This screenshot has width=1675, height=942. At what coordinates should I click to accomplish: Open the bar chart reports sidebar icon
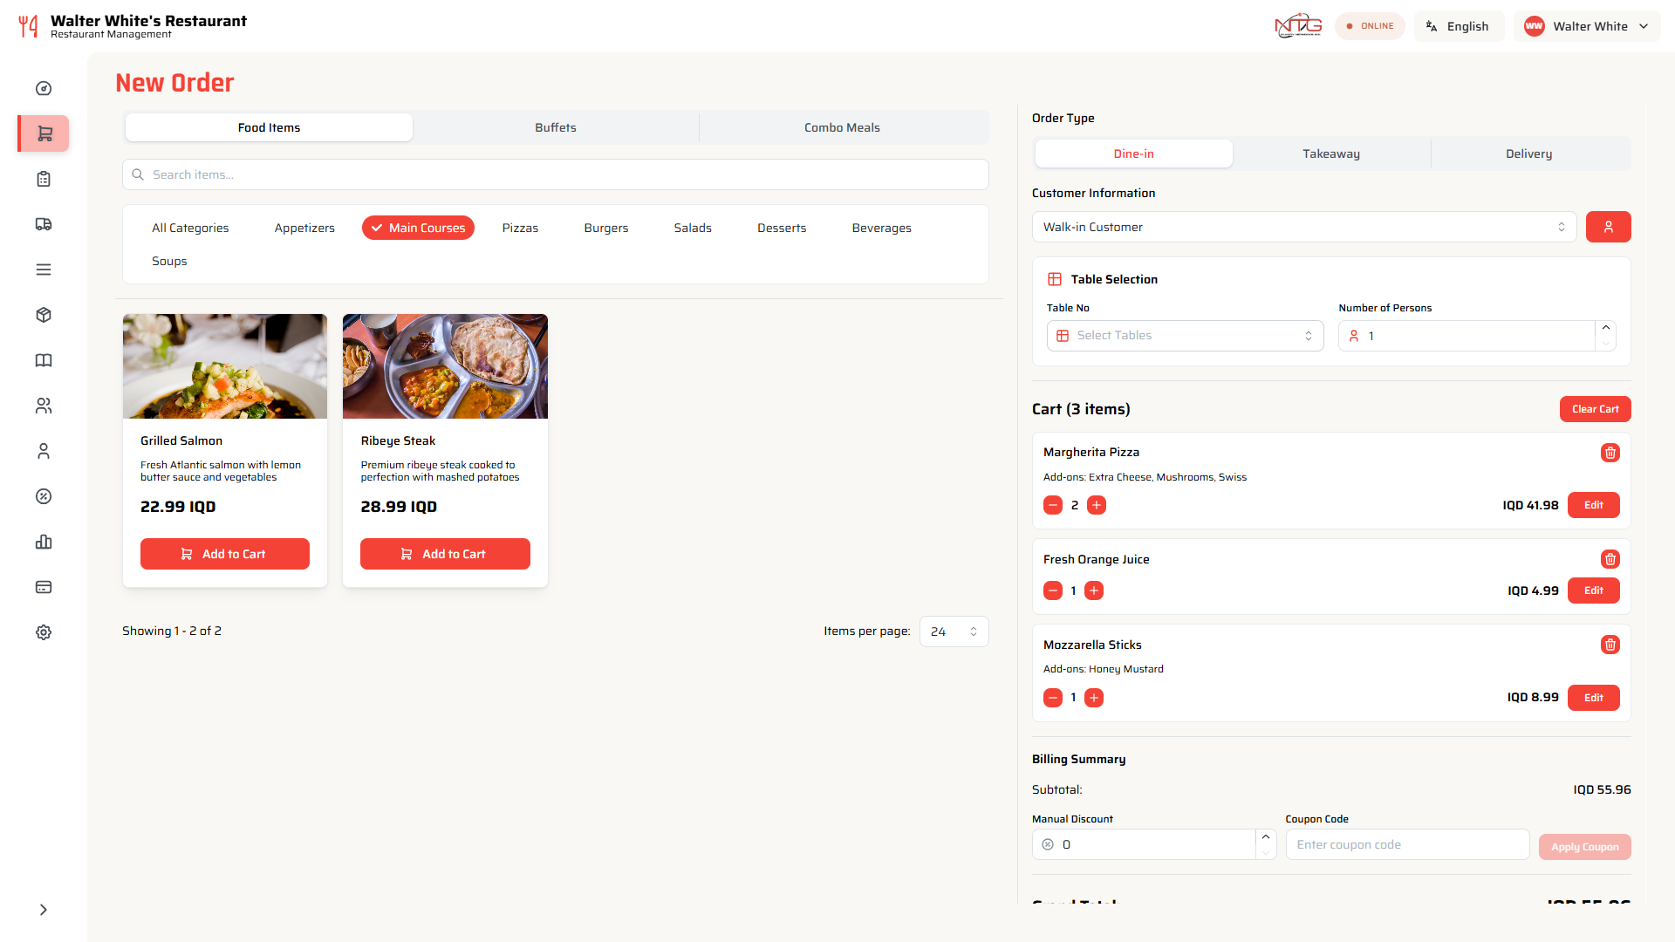44,542
